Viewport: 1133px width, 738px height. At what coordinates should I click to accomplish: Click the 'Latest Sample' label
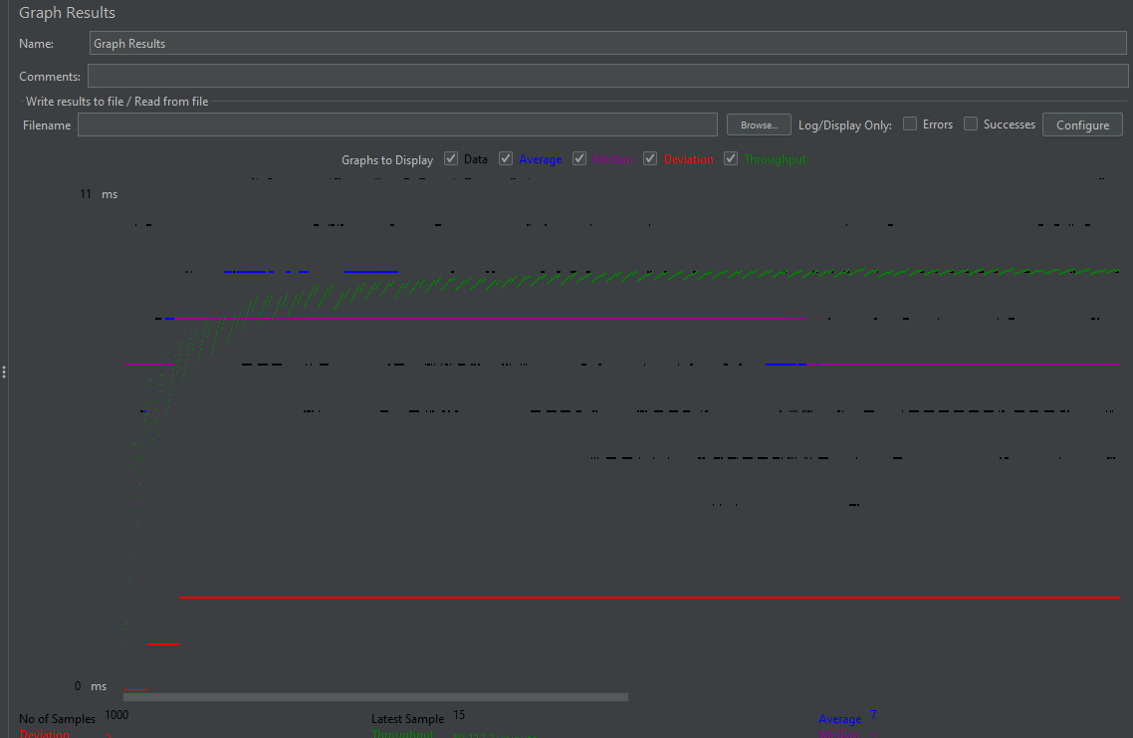407,718
